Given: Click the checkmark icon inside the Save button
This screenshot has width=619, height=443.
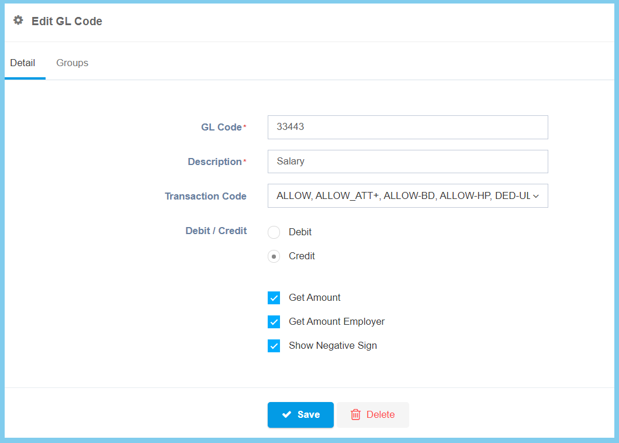Looking at the screenshot, I should tap(286, 414).
